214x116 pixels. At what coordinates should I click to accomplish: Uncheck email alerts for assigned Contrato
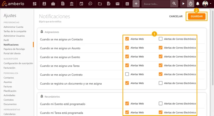160,74
